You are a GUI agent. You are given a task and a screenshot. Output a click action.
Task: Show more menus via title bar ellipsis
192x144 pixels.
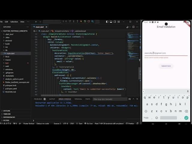point(28,22)
